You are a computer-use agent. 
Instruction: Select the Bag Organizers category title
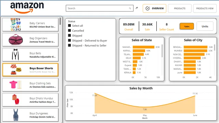(38, 38)
